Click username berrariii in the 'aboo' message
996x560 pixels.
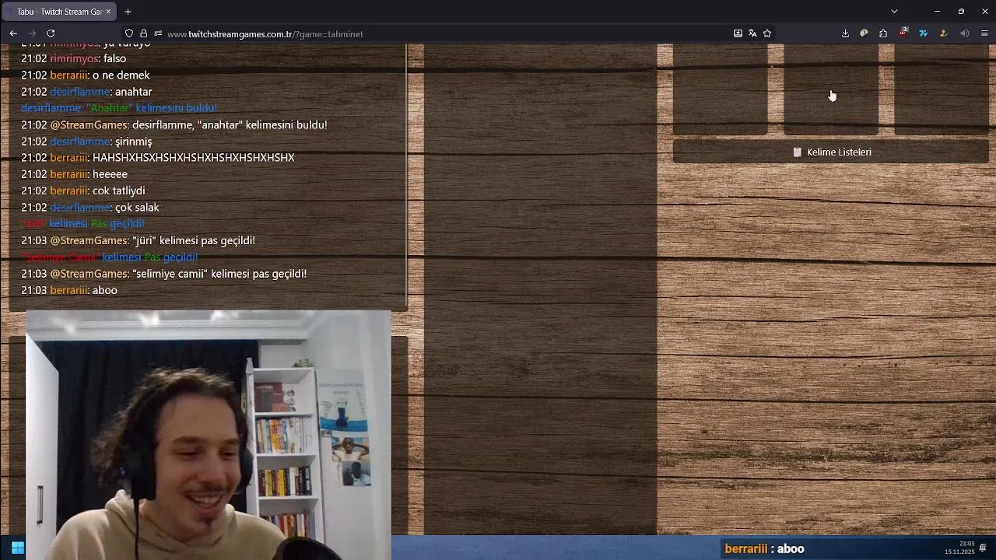pos(68,290)
